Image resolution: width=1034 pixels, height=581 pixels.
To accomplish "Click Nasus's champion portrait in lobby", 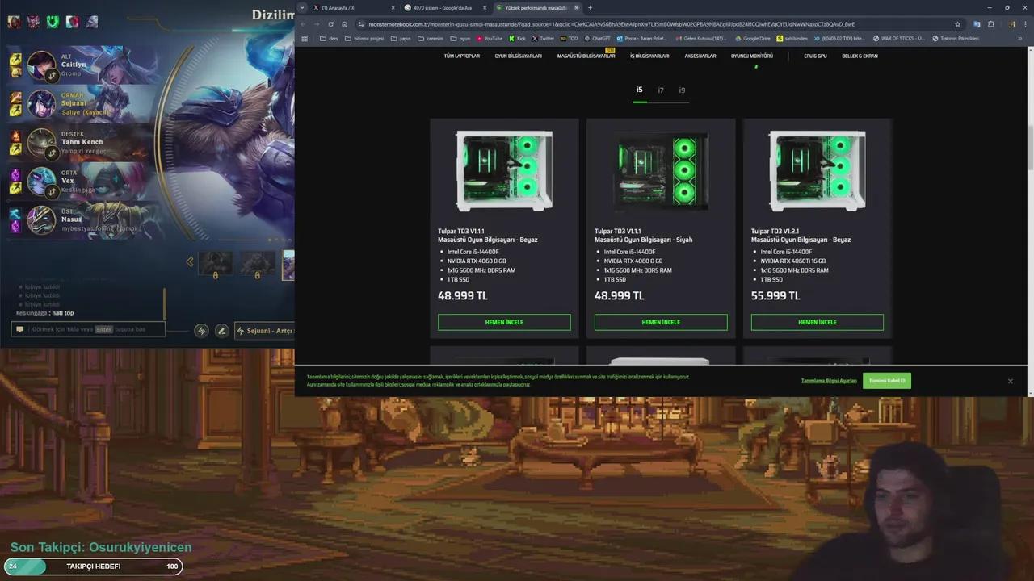I will (41, 219).
